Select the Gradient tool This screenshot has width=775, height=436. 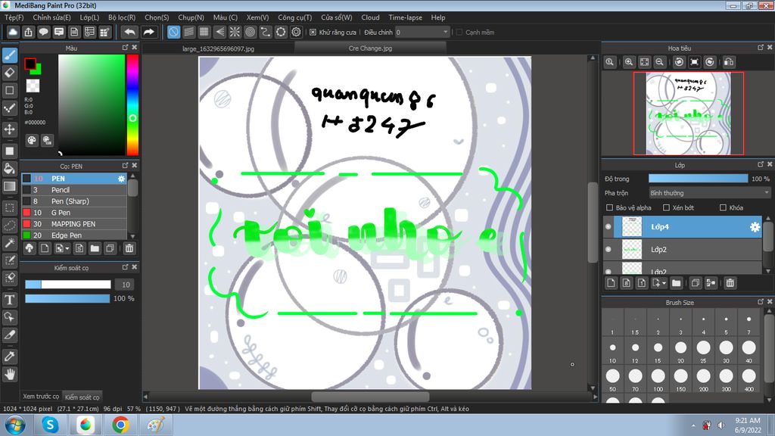[x=10, y=186]
